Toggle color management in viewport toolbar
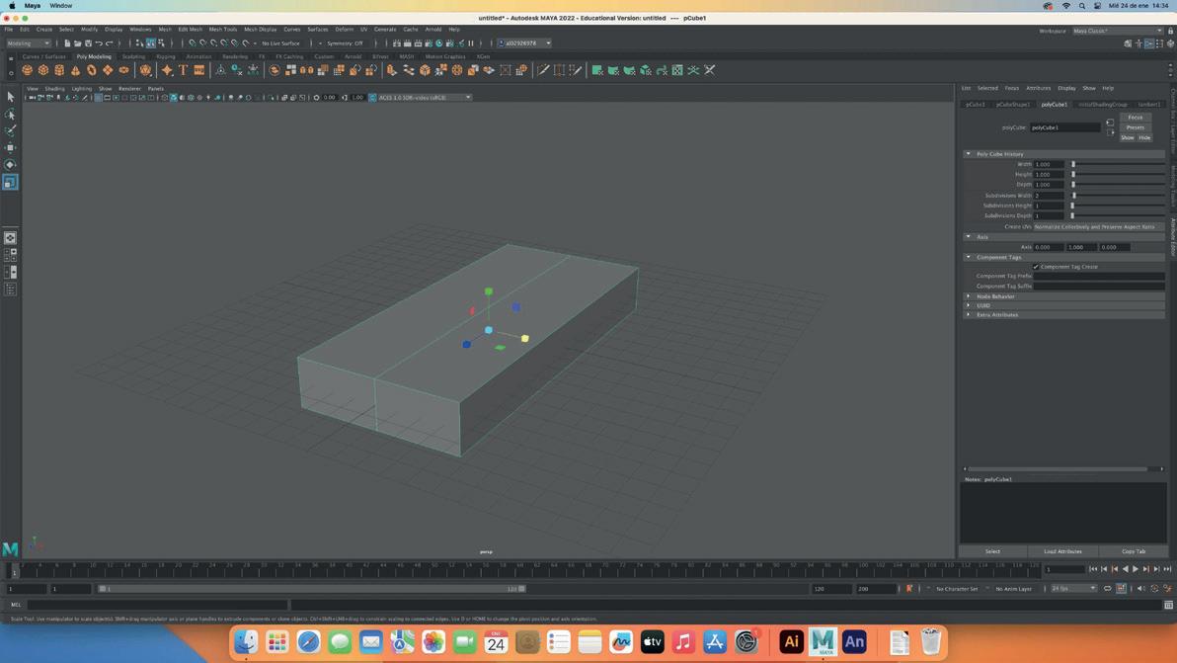 pyautogui.click(x=372, y=98)
